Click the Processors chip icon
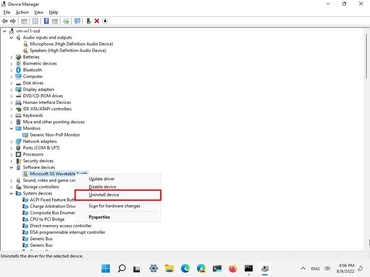Screen dimensions: 370x277 click(18, 154)
